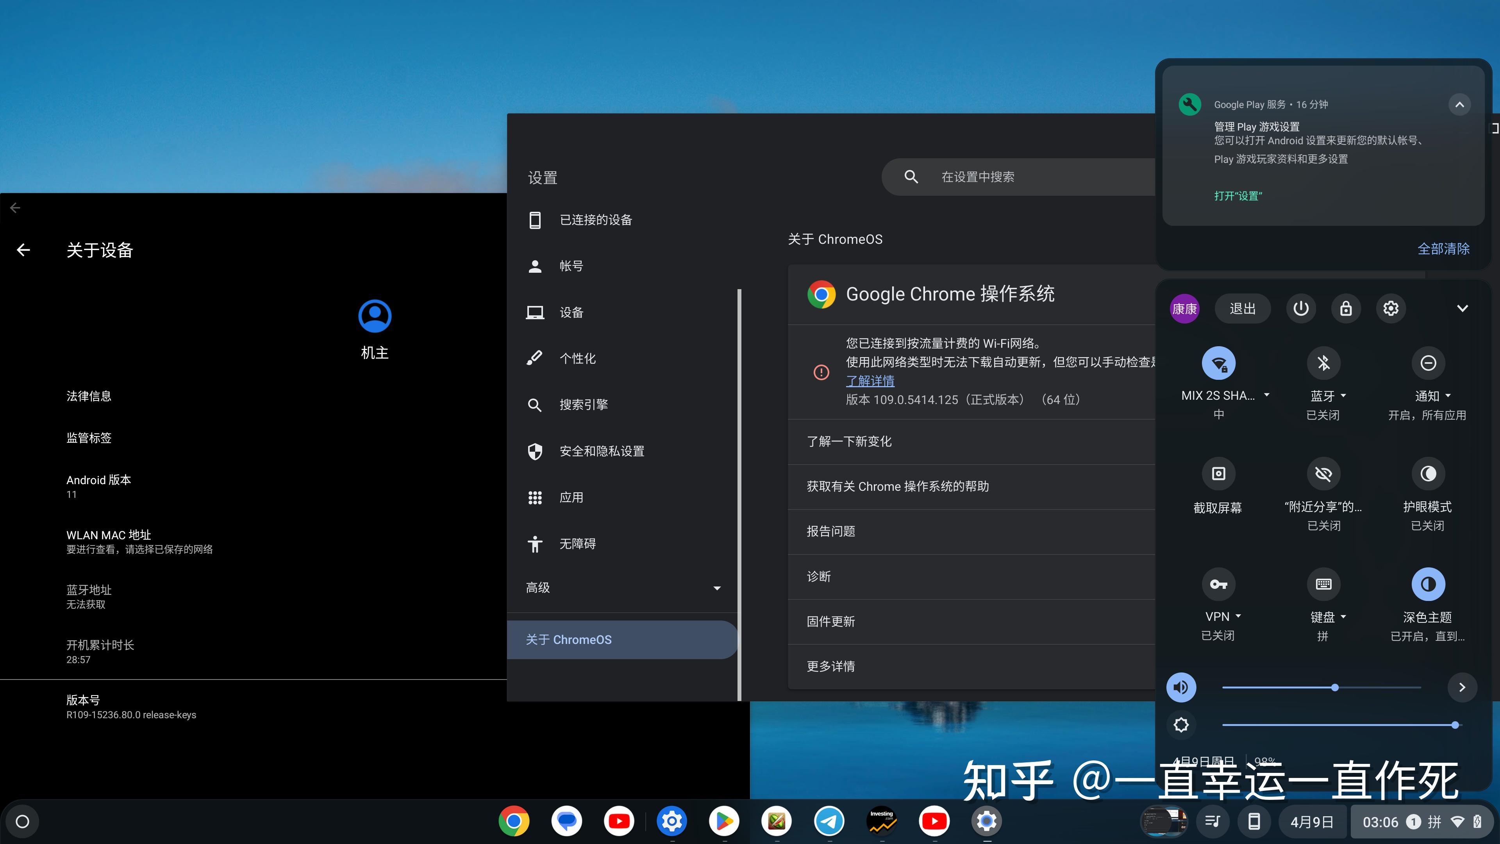Toggle dark theme 深色主题

[x=1428, y=584]
